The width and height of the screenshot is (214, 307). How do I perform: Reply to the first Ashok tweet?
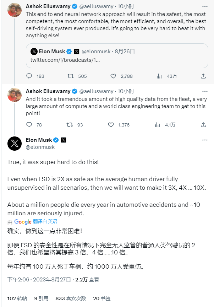[x=29, y=76]
